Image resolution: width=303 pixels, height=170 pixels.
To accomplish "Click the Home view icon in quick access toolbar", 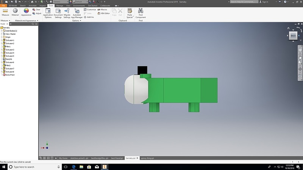I will (32, 2).
